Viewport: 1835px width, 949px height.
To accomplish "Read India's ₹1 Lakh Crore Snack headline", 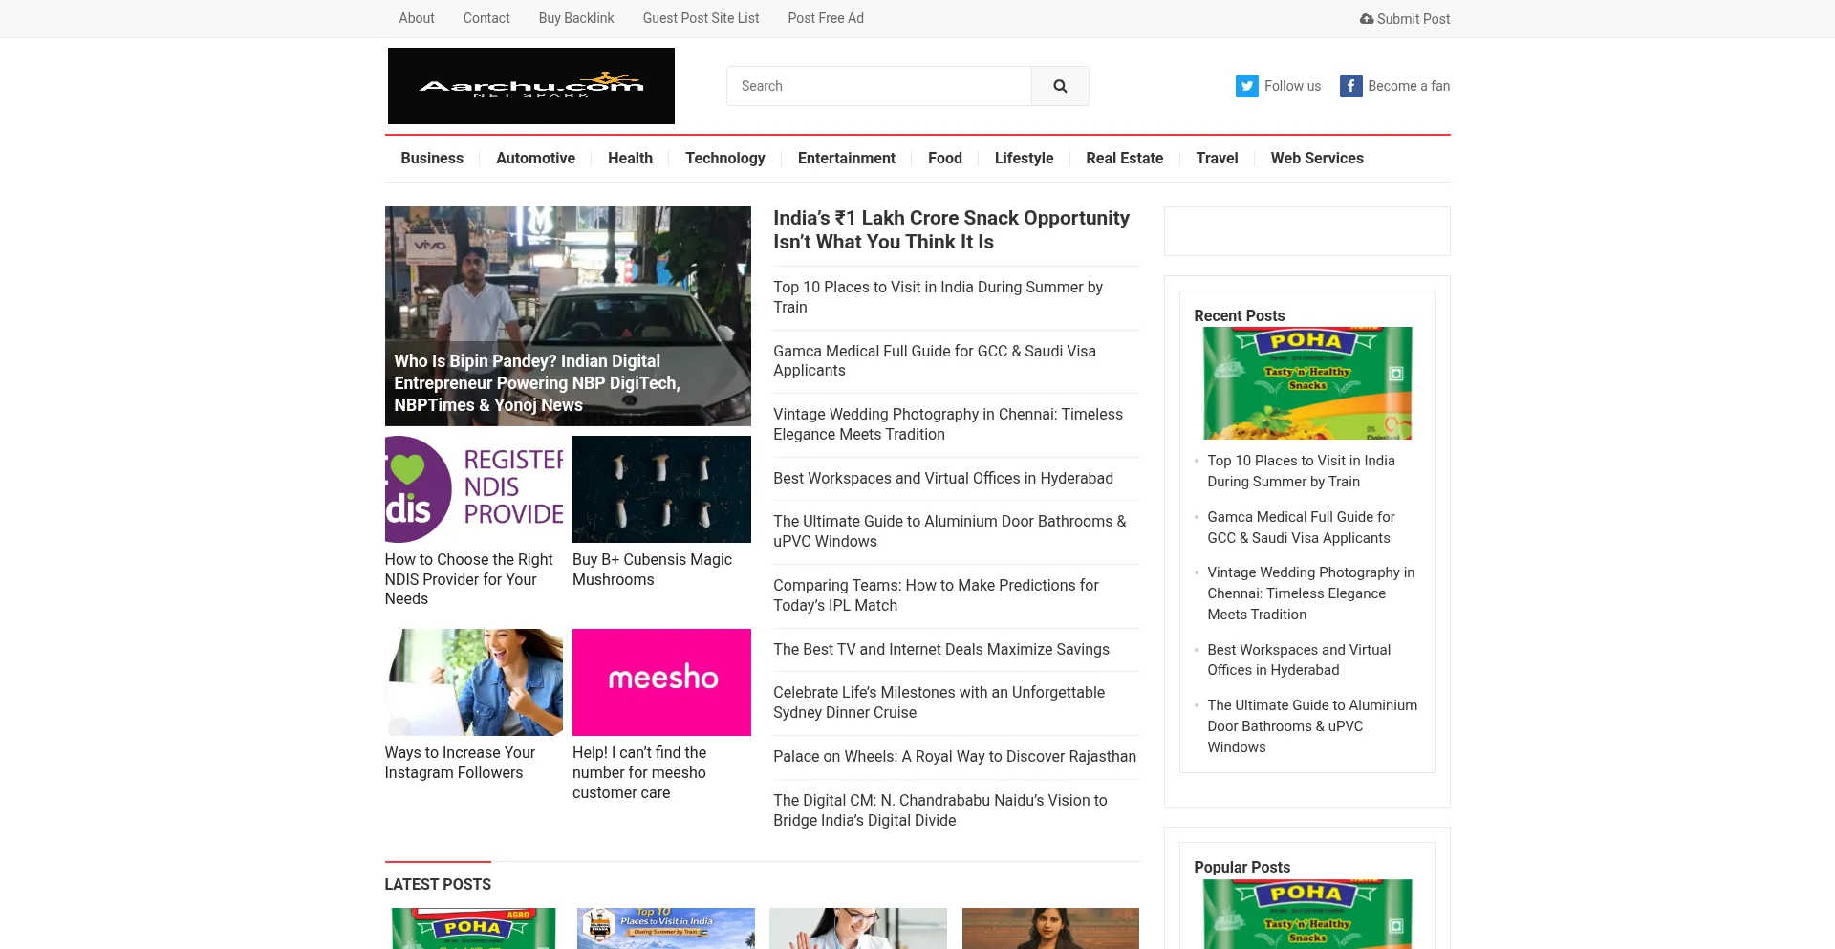I will coord(951,230).
